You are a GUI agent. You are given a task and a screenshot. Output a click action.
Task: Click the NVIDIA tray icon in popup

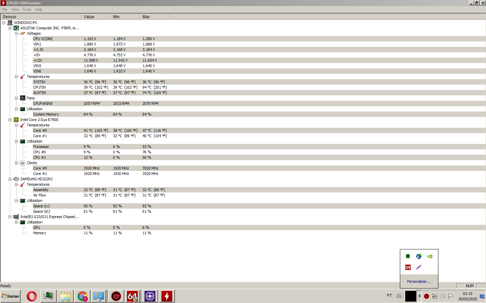[x=430, y=256]
